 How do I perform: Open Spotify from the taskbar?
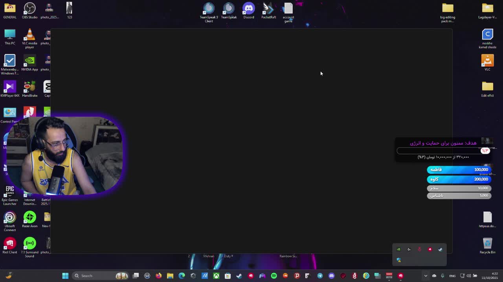coord(274,276)
